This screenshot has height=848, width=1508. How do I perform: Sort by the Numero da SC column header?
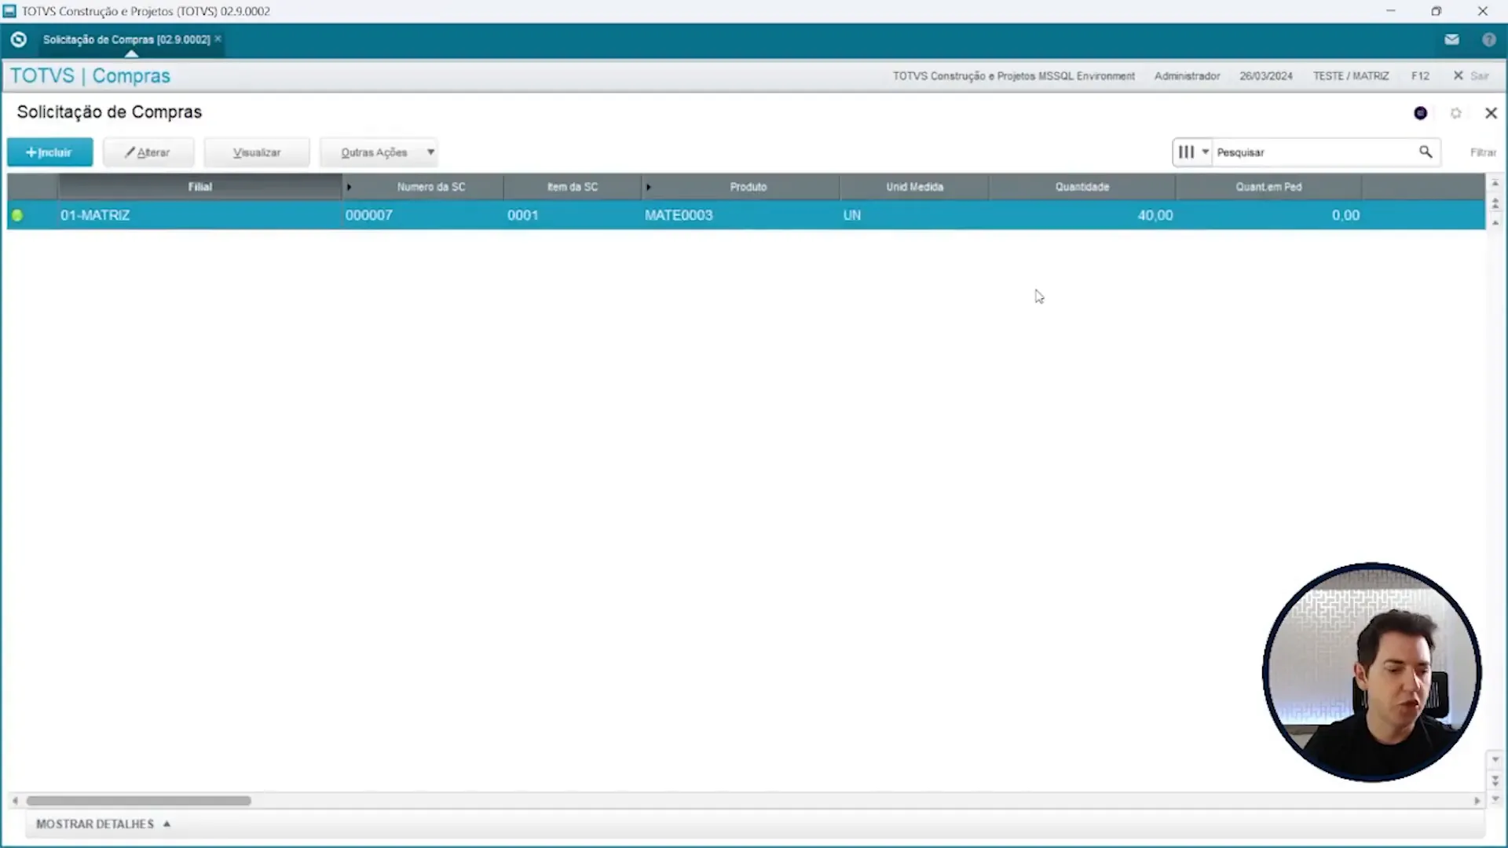point(430,187)
